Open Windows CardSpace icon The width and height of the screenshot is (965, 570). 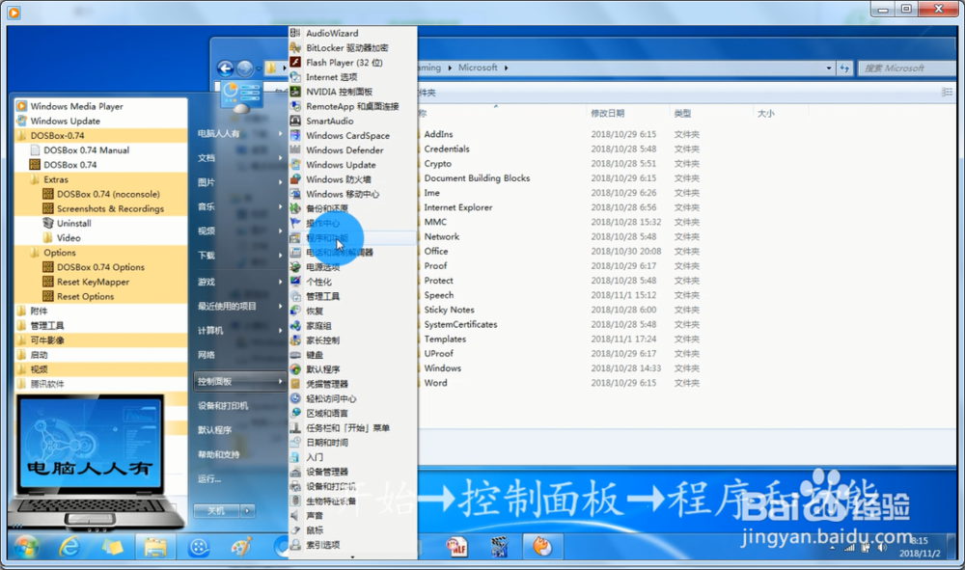(295, 136)
